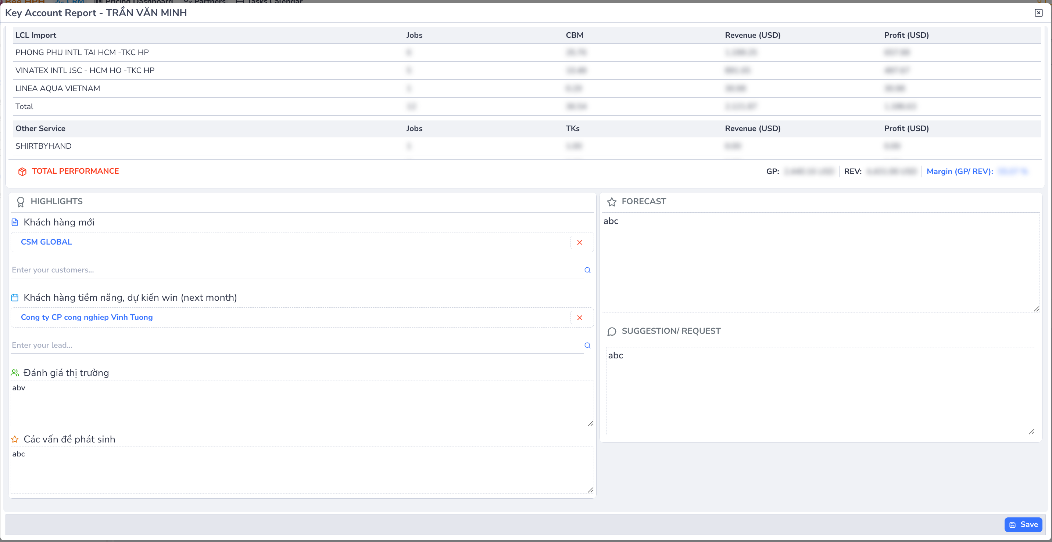
Task: Click the Total Performance box icon
Action: [x=22, y=172]
